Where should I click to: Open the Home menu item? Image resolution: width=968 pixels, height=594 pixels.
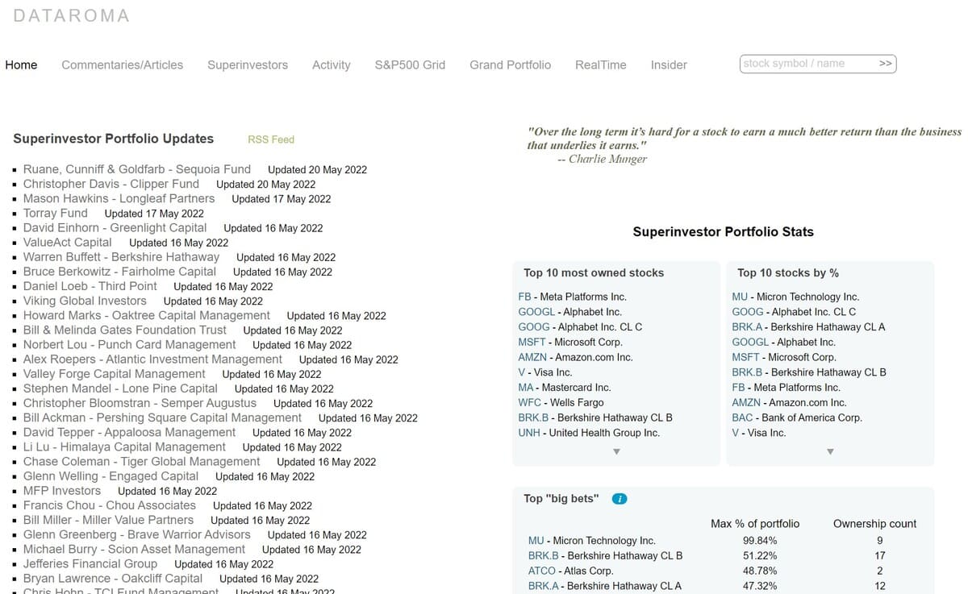(21, 64)
